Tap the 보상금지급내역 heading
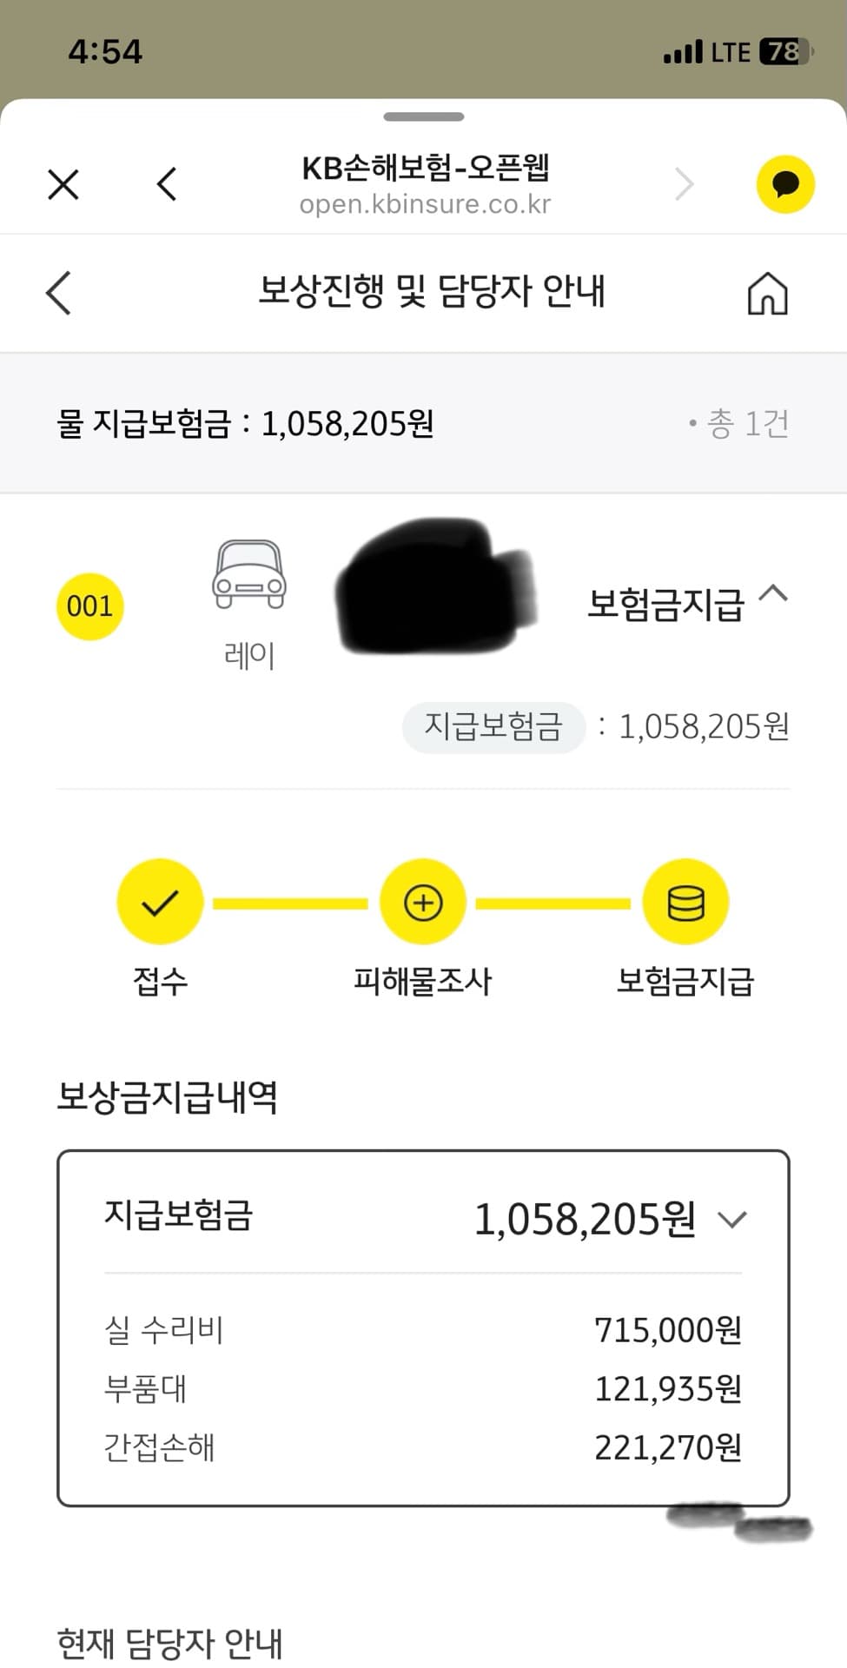This screenshot has width=847, height=1668. coord(167,1096)
